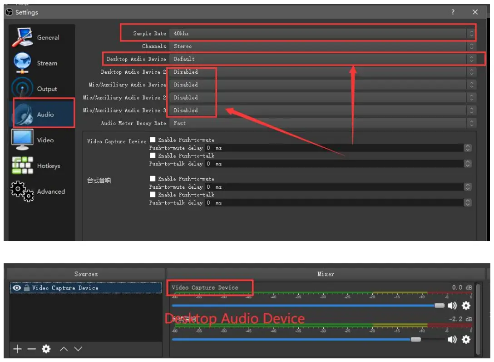Toggle lock on Video Capture Device source

click(27, 288)
